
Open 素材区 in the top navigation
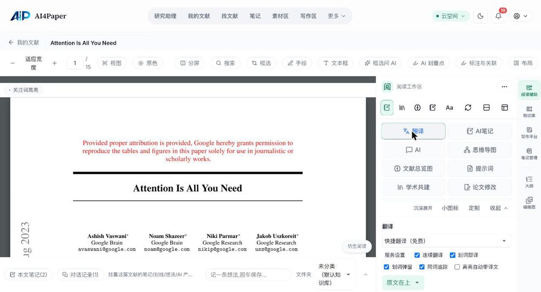(x=280, y=16)
